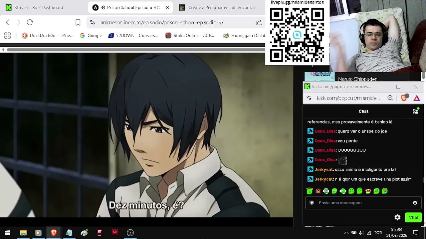The height and width of the screenshot is (239, 426).
Task: Open the DuckDuckGo bookmark
Action: pyautogui.click(x=47, y=36)
